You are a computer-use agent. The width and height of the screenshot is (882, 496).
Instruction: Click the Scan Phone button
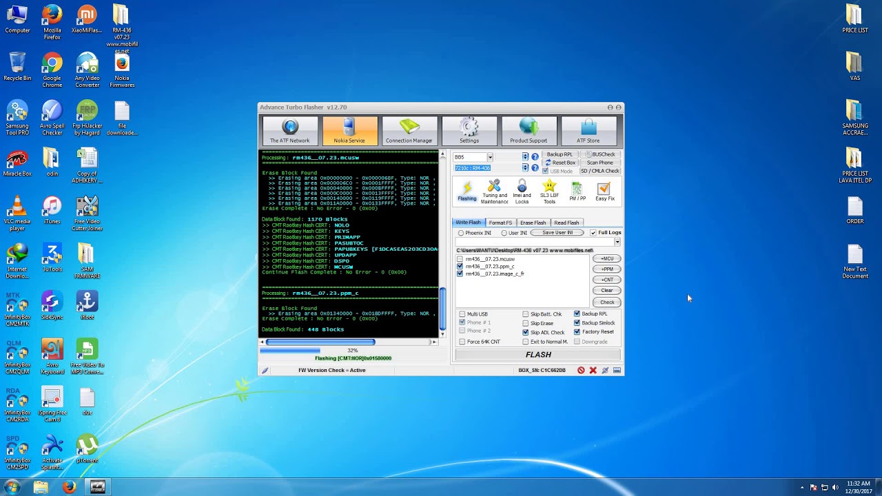(x=599, y=163)
